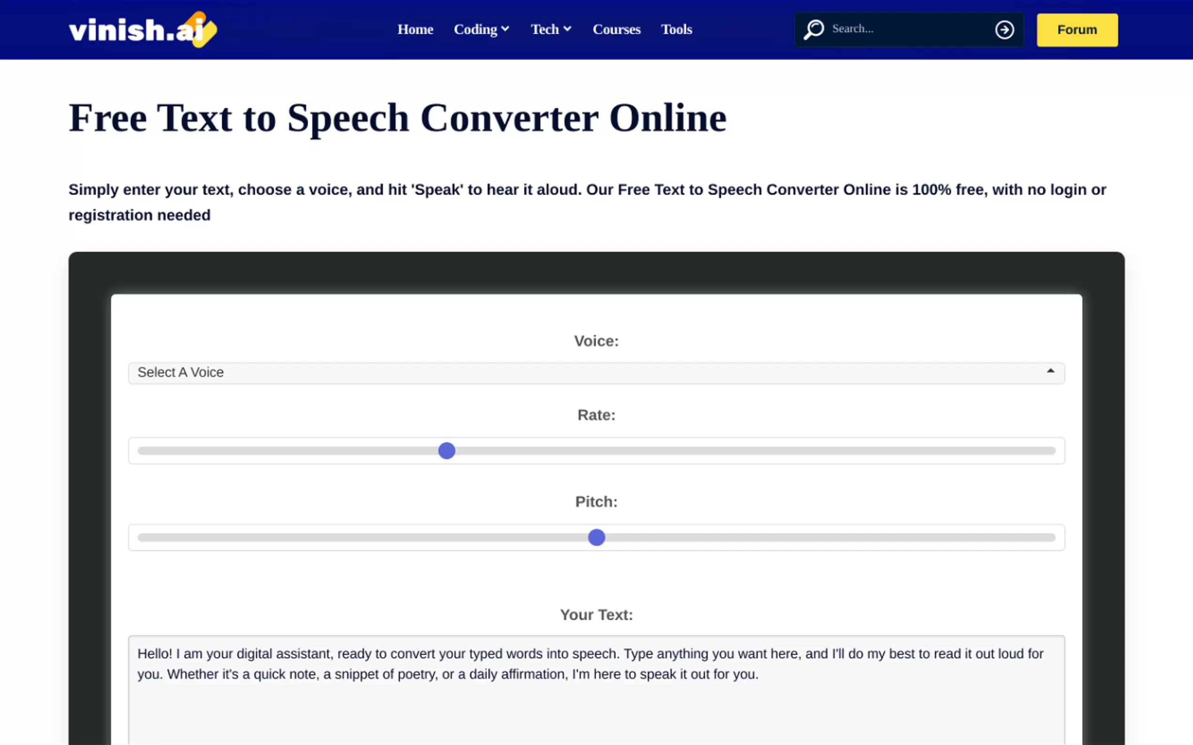The height and width of the screenshot is (745, 1193).
Task: Click the far left end of the Pitch slider track
Action: 141,538
